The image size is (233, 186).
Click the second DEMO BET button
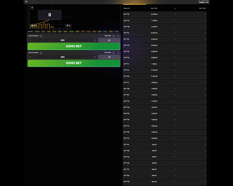[x=74, y=63]
